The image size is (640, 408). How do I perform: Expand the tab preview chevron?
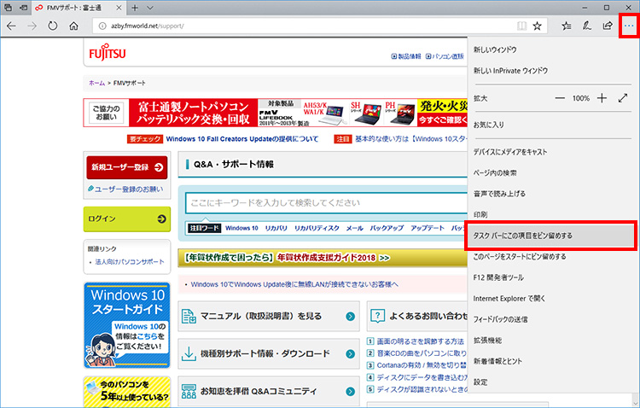pyautogui.click(x=150, y=8)
